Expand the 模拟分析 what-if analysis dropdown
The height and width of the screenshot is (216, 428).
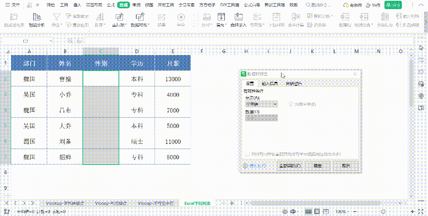tap(332, 16)
